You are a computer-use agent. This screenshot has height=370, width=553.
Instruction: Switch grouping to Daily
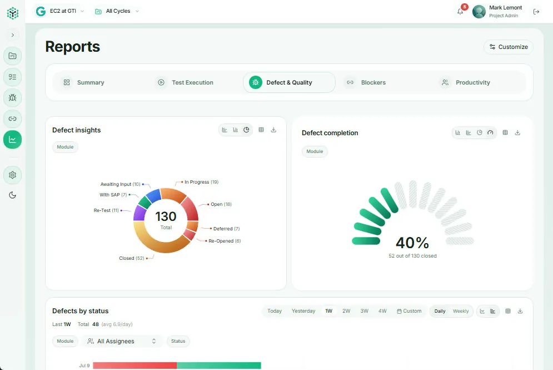coord(440,311)
